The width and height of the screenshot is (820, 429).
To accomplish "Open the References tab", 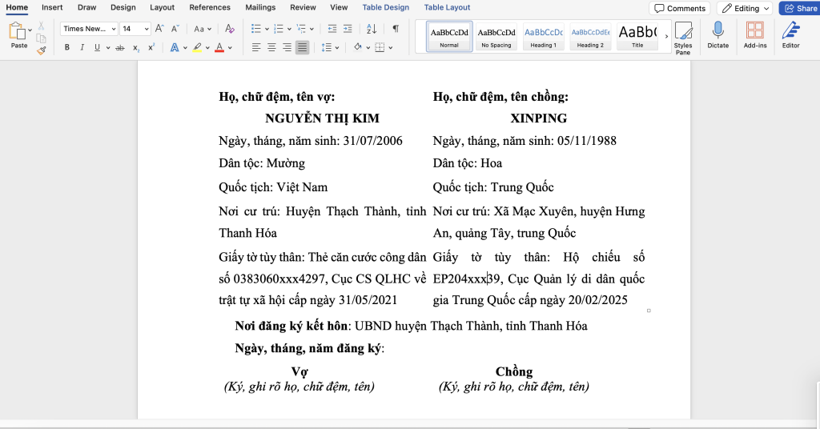I will [x=210, y=7].
